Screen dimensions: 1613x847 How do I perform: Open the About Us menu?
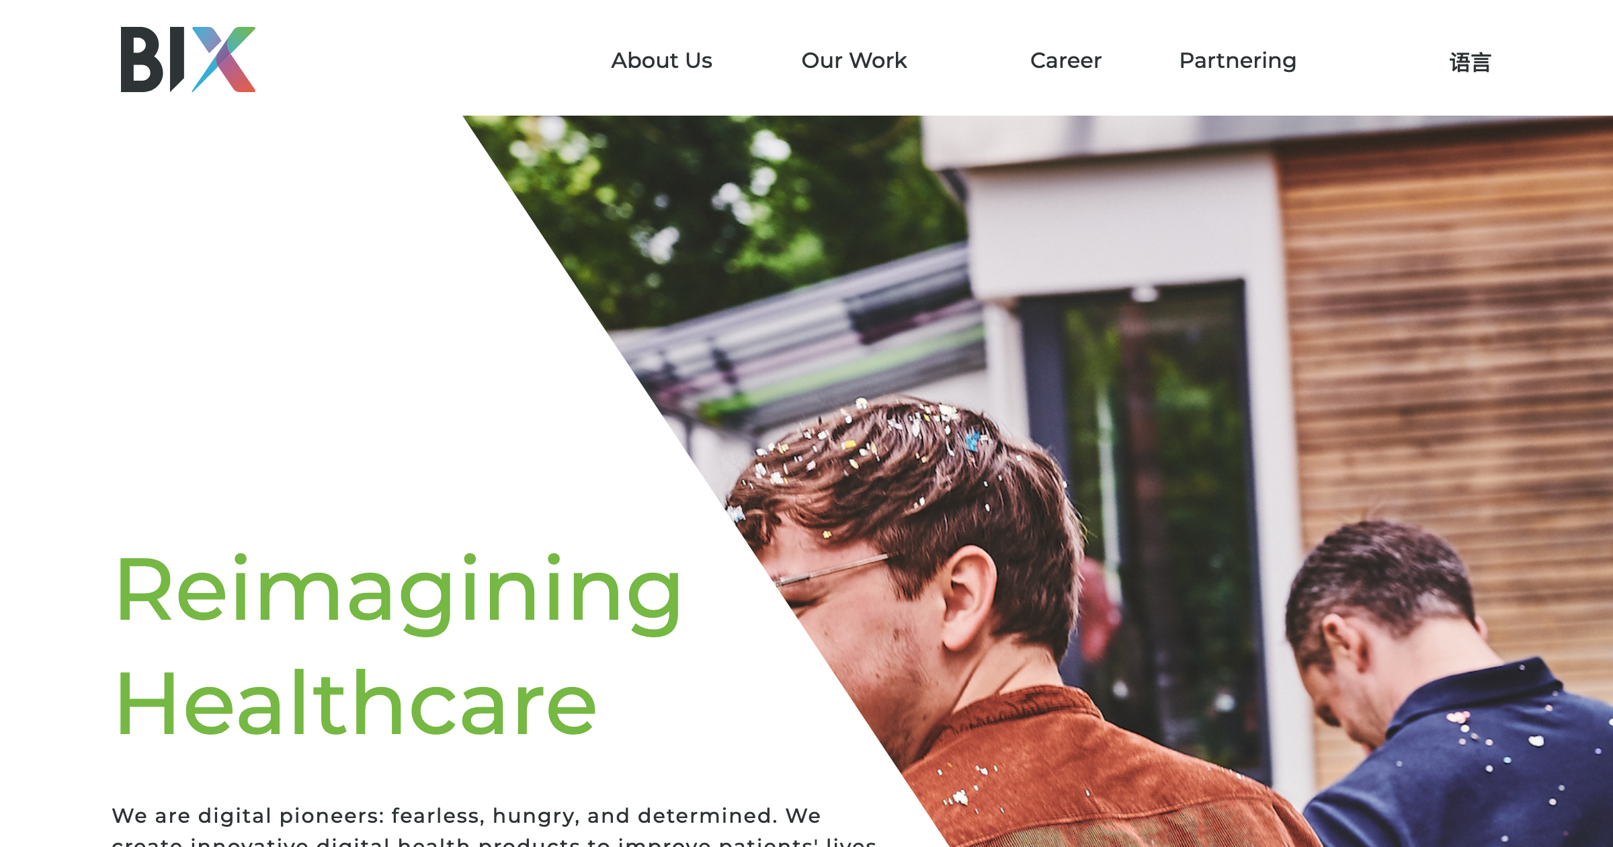[x=661, y=61]
